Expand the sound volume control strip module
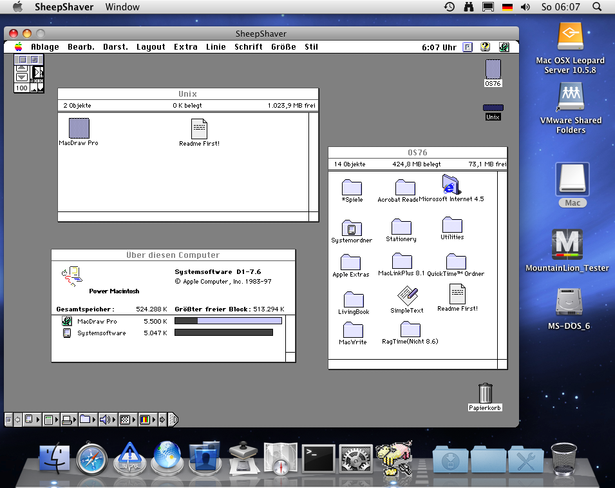This screenshot has width=615, height=488. (x=108, y=420)
